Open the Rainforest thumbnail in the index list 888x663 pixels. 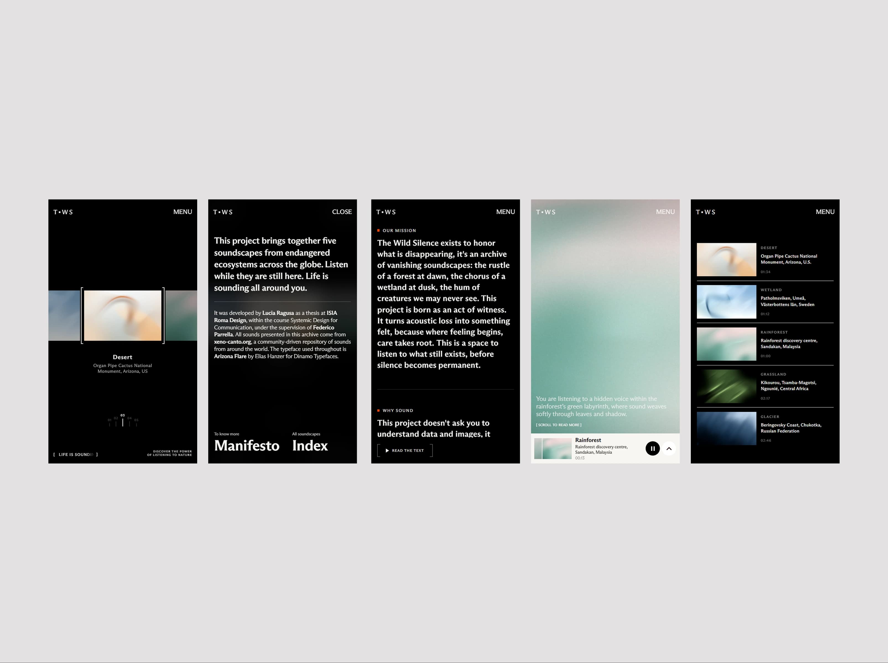(x=726, y=344)
